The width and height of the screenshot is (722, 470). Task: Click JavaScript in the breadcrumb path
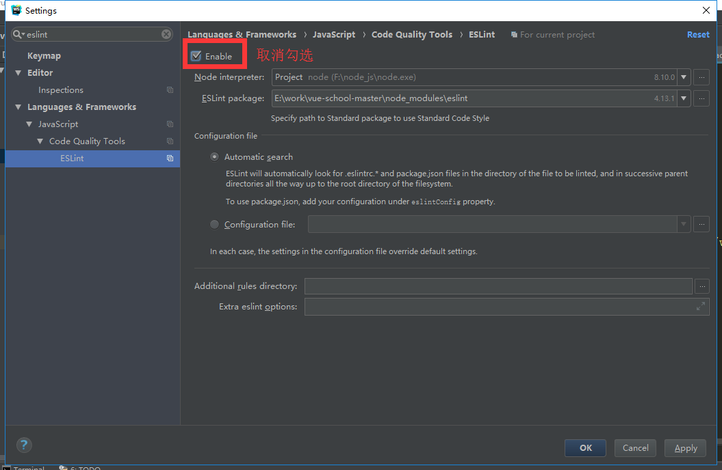coord(334,34)
